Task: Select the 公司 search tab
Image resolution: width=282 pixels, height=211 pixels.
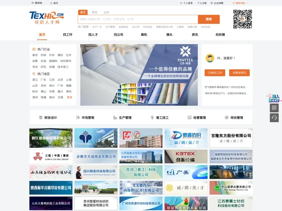Action: click(106, 12)
